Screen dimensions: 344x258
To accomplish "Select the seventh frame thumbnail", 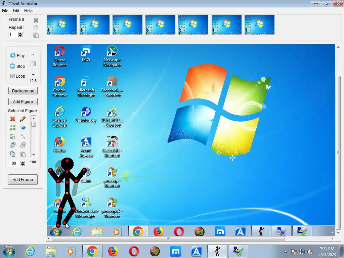I will pyautogui.click(x=260, y=25).
